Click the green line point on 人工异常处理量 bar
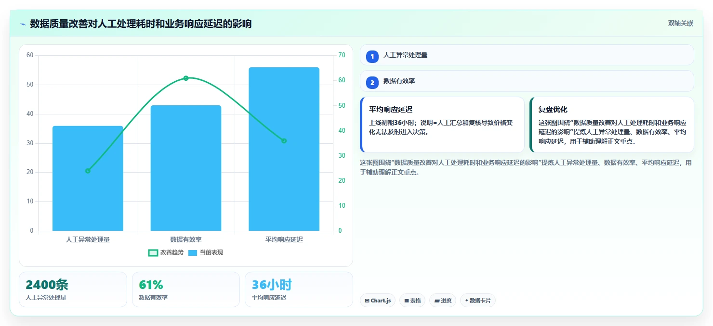Image resolution: width=713 pixels, height=326 pixels. click(x=88, y=171)
